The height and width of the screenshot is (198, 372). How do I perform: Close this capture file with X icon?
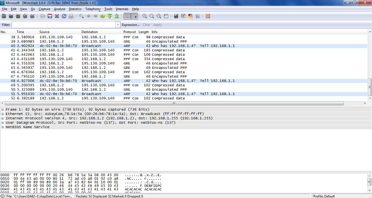(57, 16)
